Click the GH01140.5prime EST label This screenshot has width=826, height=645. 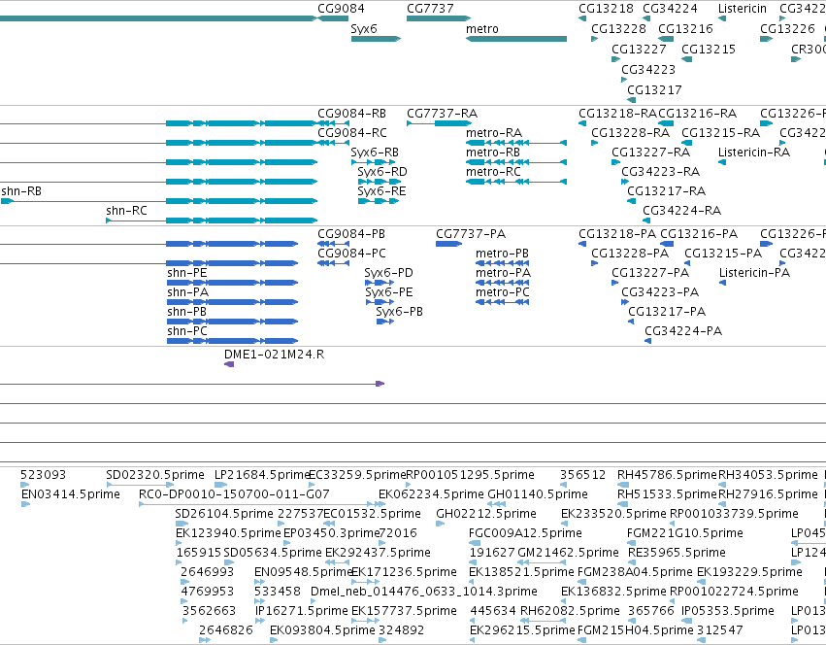point(538,494)
